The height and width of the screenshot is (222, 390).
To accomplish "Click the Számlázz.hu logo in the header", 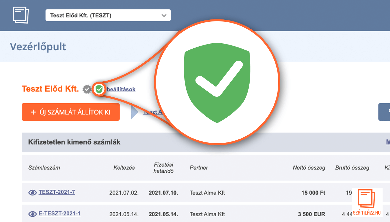I will point(20,15).
